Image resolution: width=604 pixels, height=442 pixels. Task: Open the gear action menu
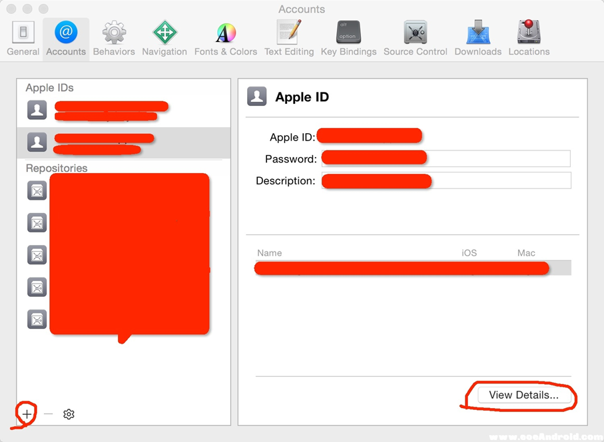69,414
